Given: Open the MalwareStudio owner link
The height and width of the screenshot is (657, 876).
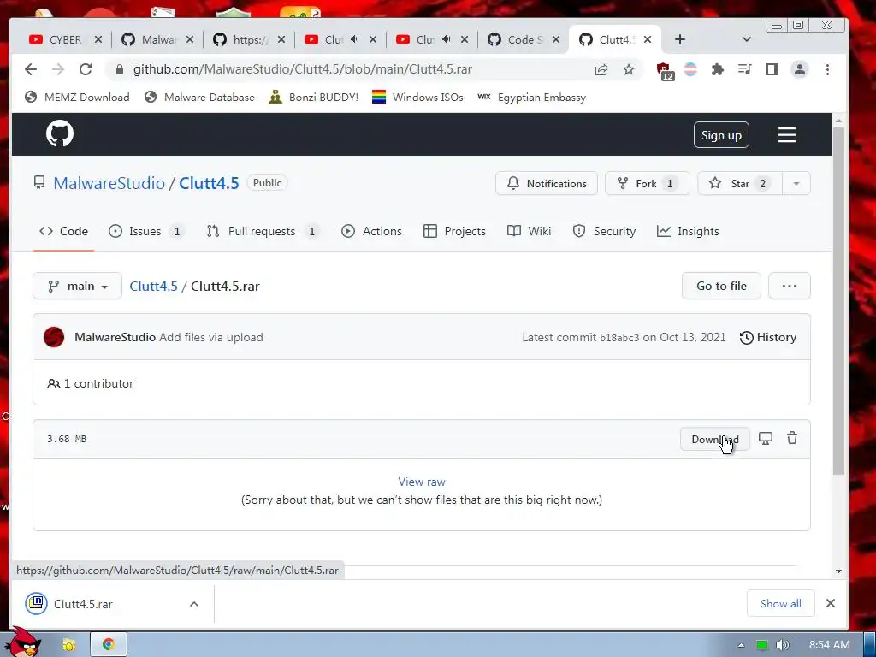Looking at the screenshot, I should pyautogui.click(x=109, y=183).
